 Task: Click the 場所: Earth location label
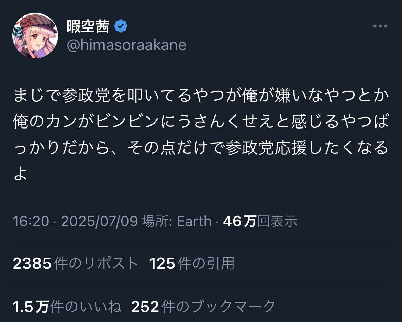tap(177, 221)
